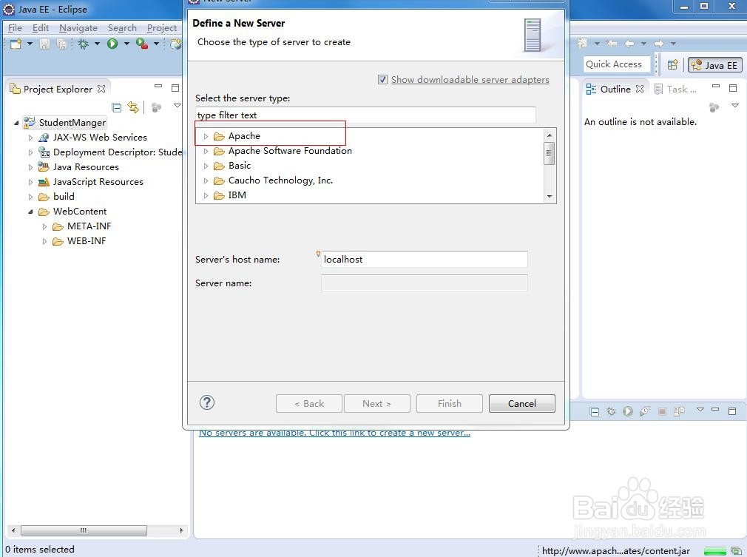747x557 pixels.
Task: Select the build folder
Action: click(x=64, y=197)
